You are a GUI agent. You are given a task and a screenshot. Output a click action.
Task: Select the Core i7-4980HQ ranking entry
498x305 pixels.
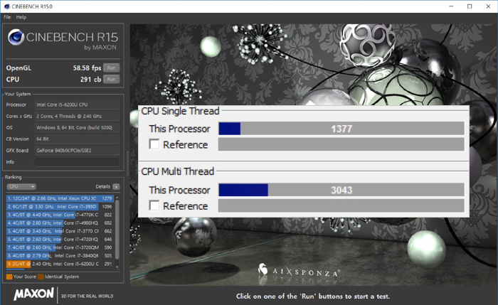click(x=59, y=223)
